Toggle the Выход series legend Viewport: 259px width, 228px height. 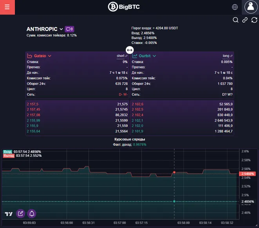pyautogui.click(x=9, y=156)
